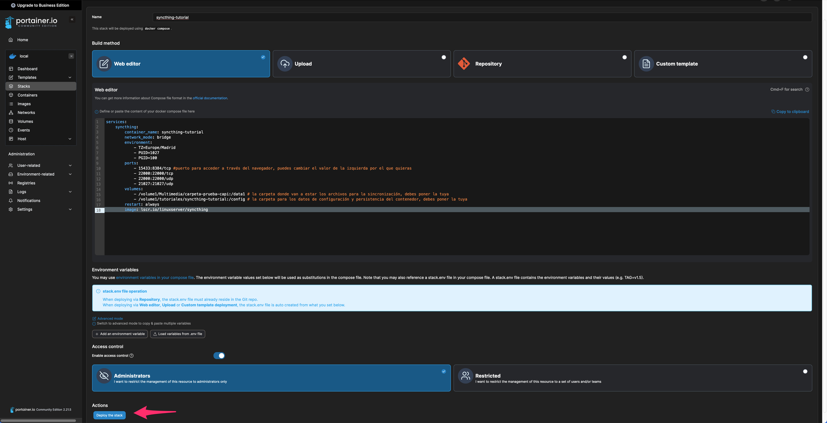Click the Stacks layers icon
Viewport: 827px width, 423px height.
coord(11,86)
